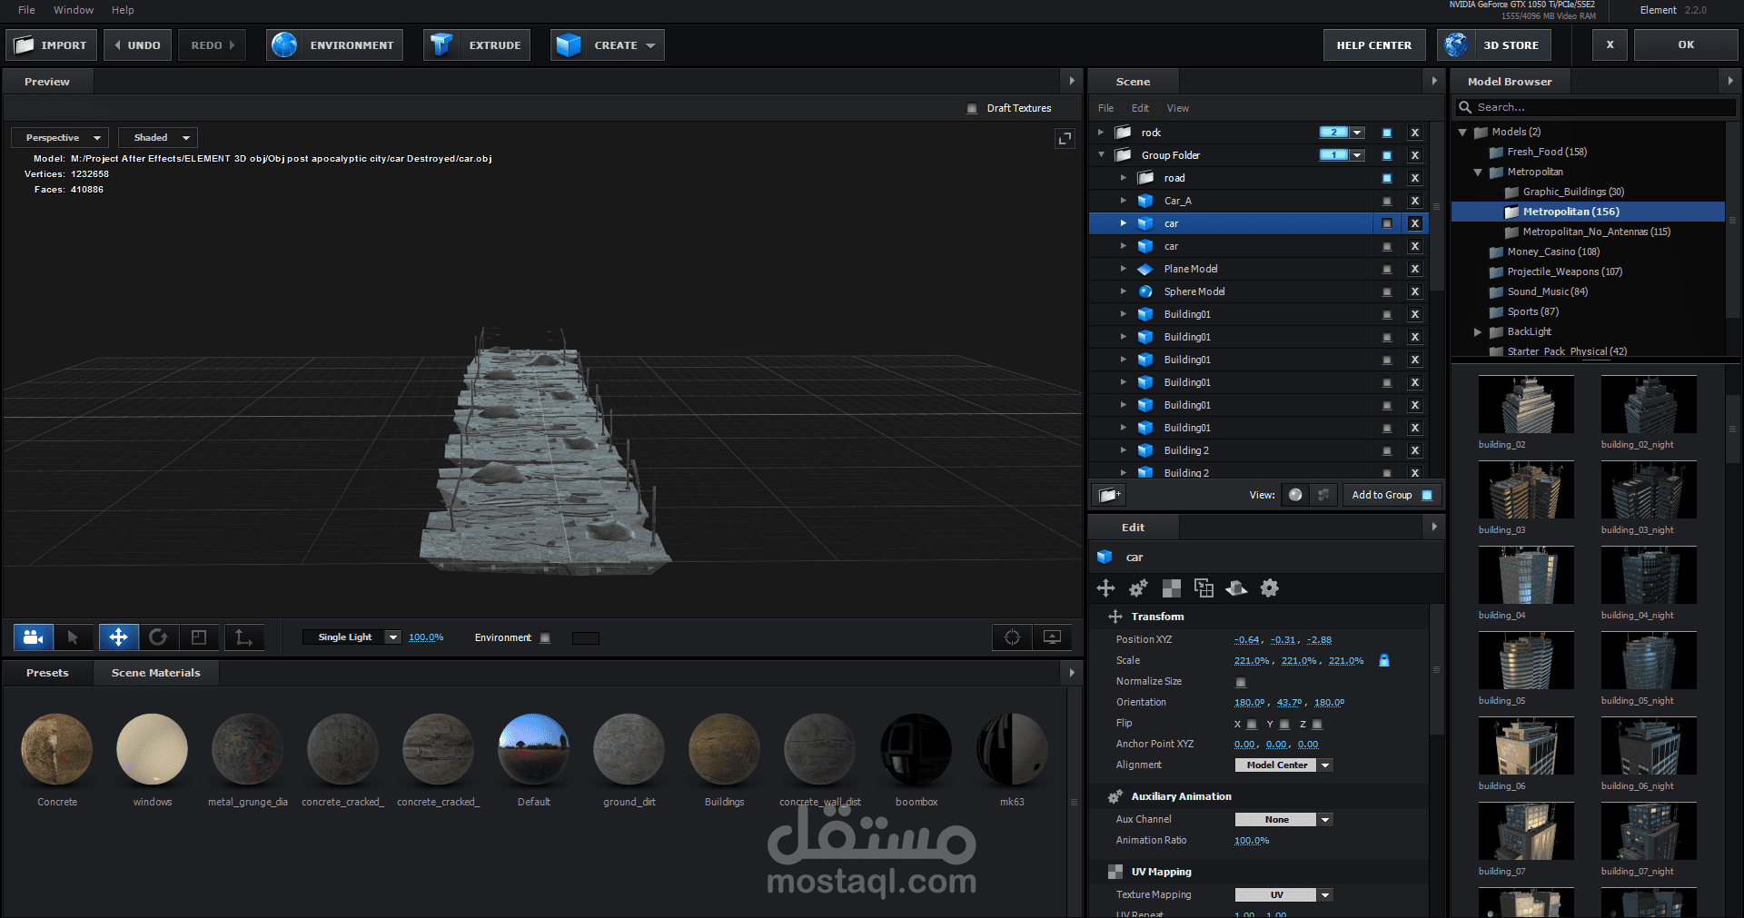This screenshot has width=1744, height=918.
Task: Open the Window menu
Action: [x=74, y=10]
